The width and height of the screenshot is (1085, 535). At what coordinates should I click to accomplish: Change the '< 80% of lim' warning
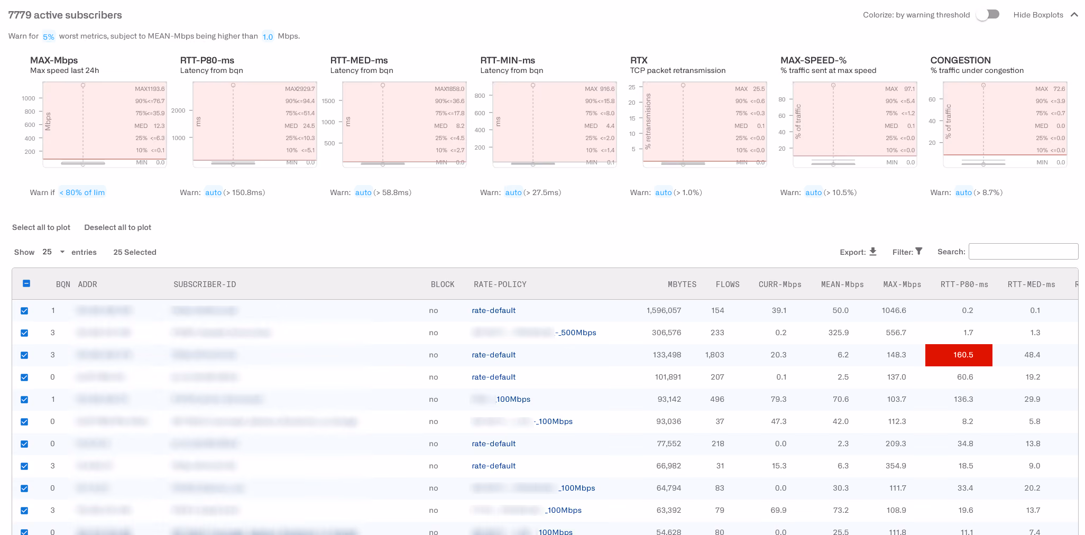tap(82, 192)
